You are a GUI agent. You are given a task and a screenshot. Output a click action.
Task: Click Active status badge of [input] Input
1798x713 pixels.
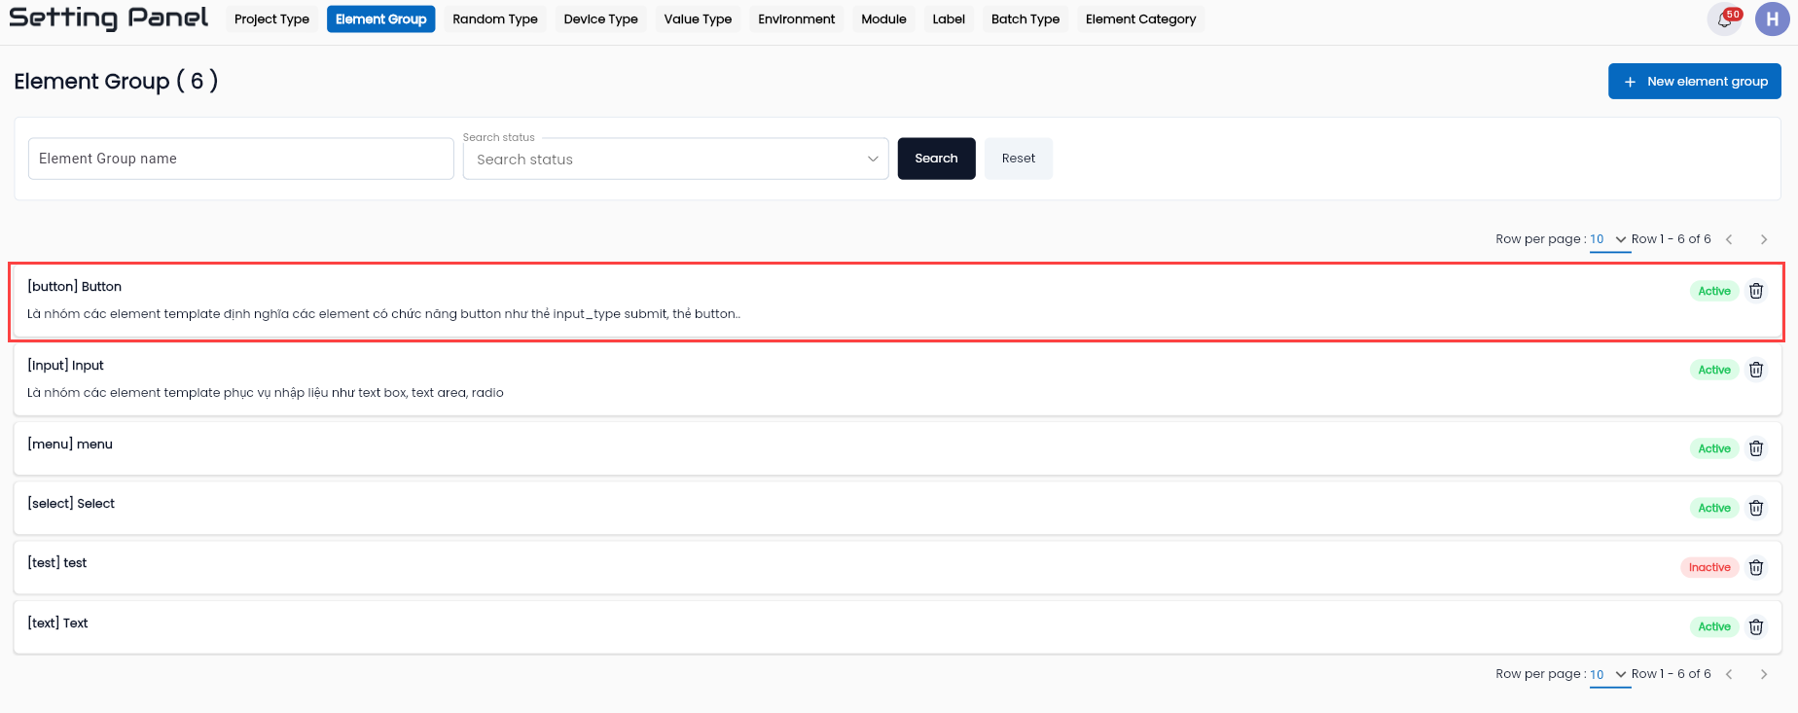click(x=1714, y=370)
